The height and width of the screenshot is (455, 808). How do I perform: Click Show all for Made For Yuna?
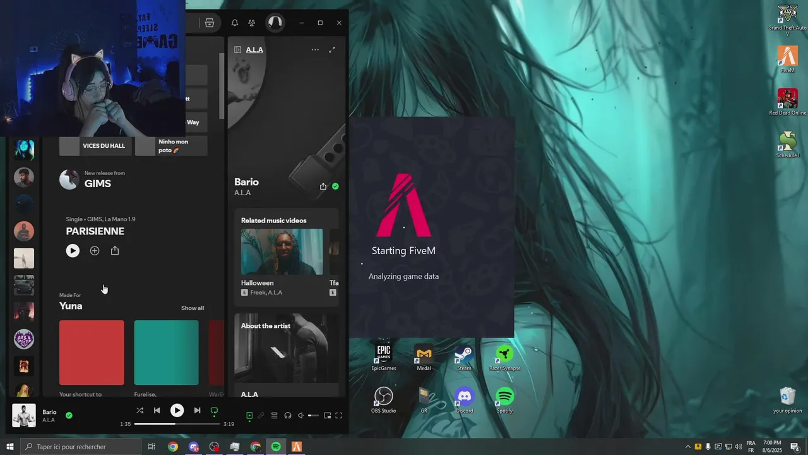click(x=193, y=308)
